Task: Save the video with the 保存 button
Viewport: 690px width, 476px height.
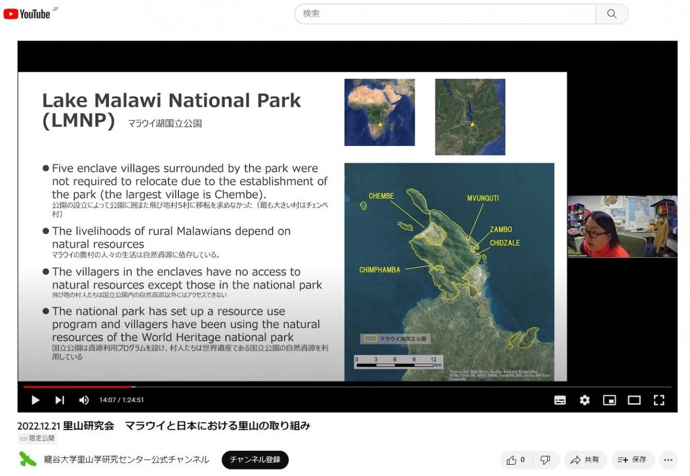Action: tap(633, 460)
